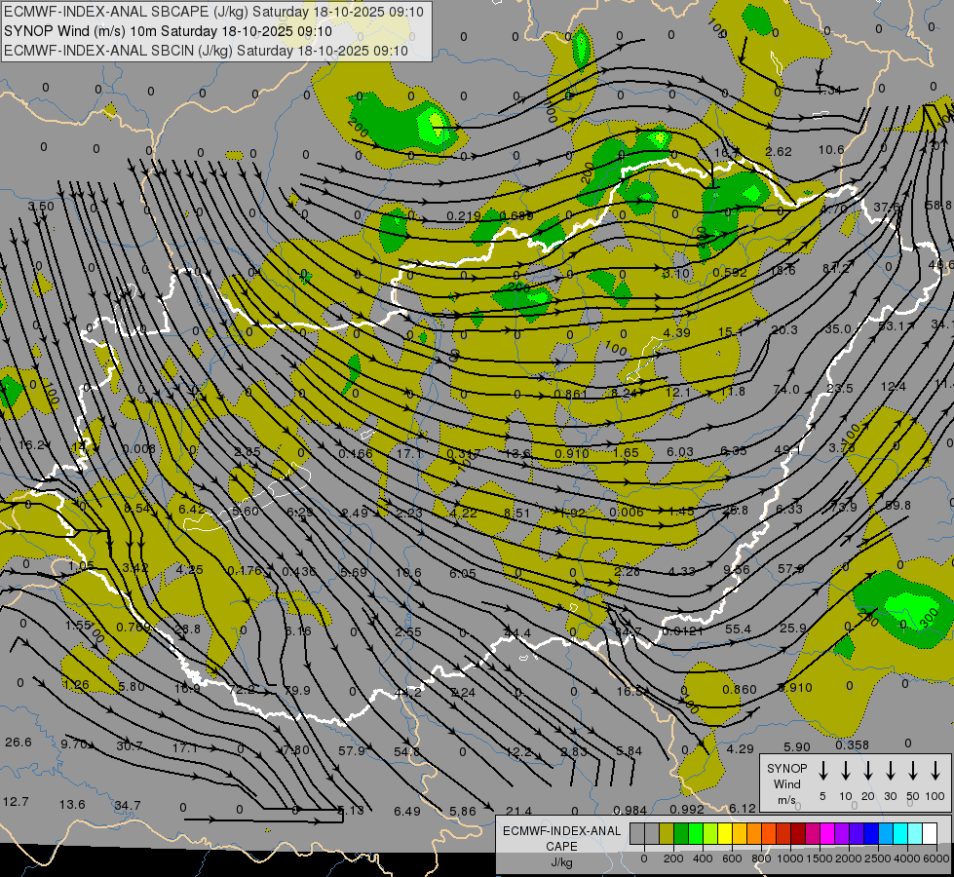This screenshot has height=877, width=954.
Task: Click the 72.2 value on the map
Action: (x=243, y=690)
